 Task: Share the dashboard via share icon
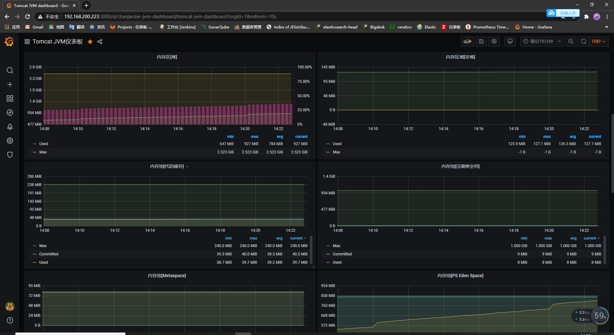(x=100, y=42)
